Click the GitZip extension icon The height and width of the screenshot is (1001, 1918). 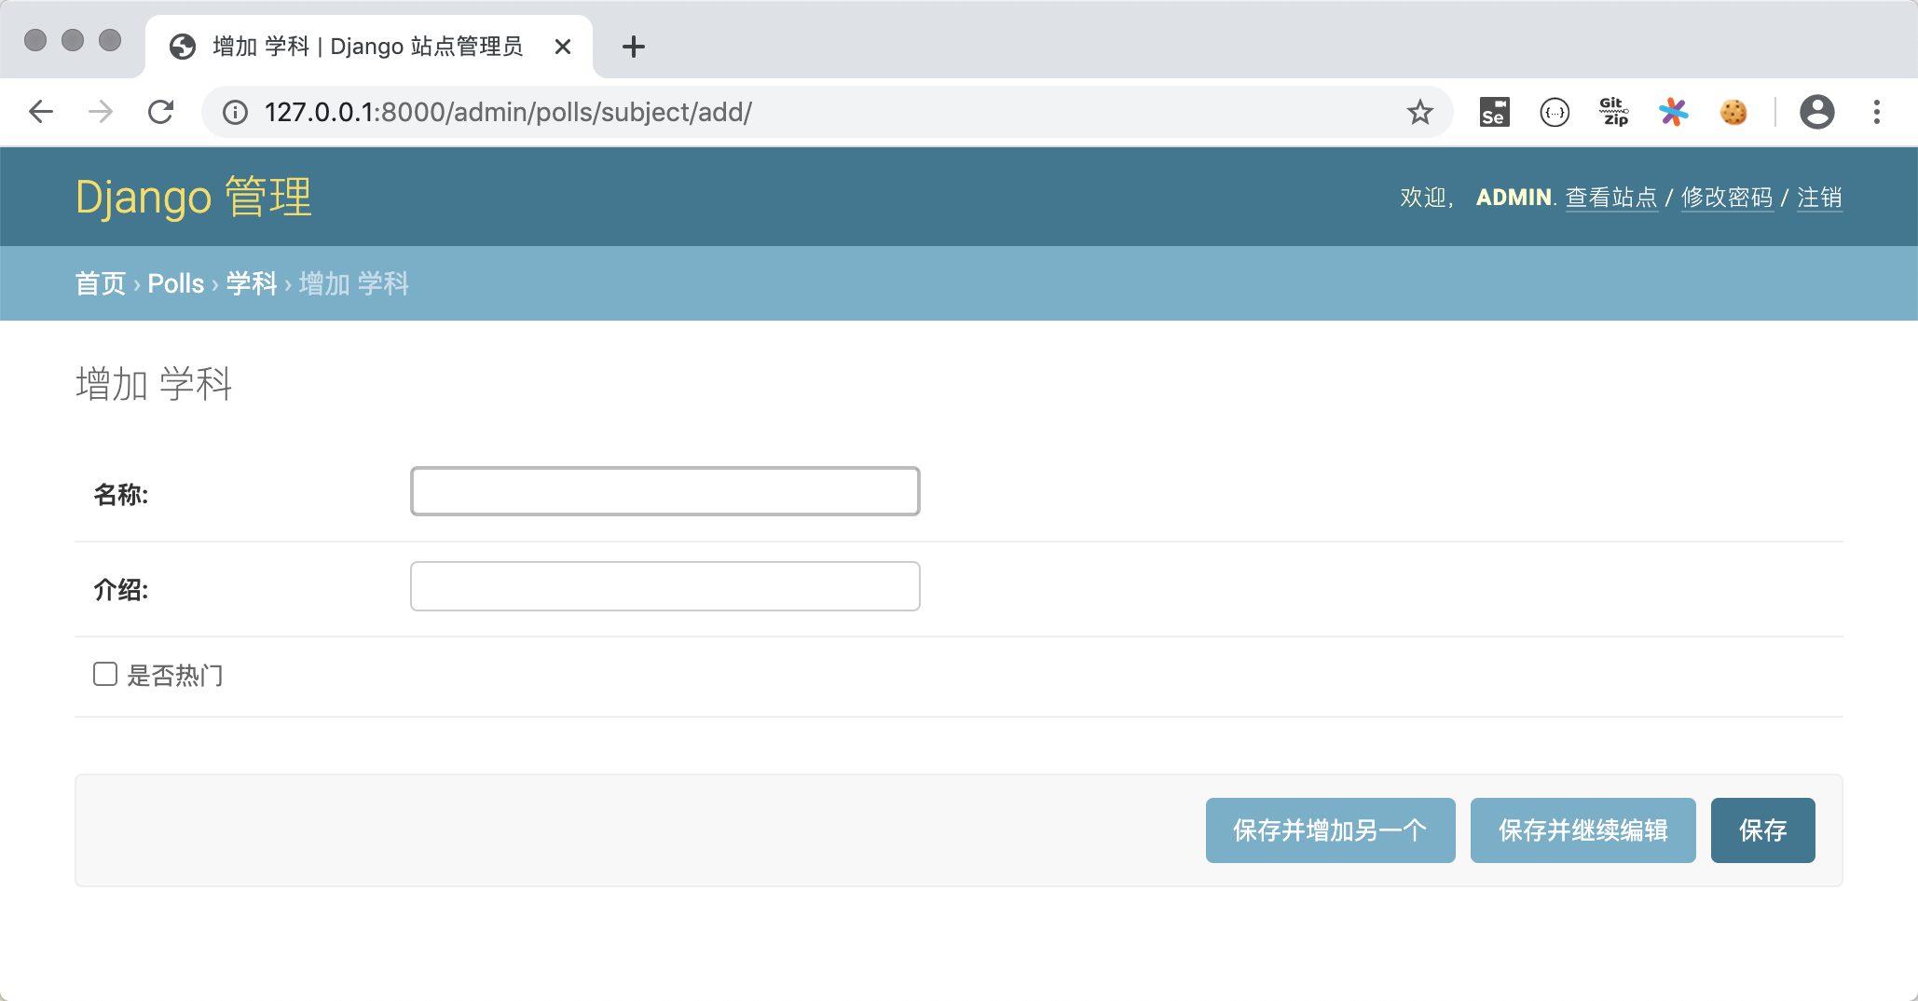tap(1613, 112)
